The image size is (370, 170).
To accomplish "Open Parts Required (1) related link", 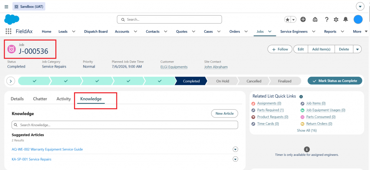I will [x=270, y=110].
